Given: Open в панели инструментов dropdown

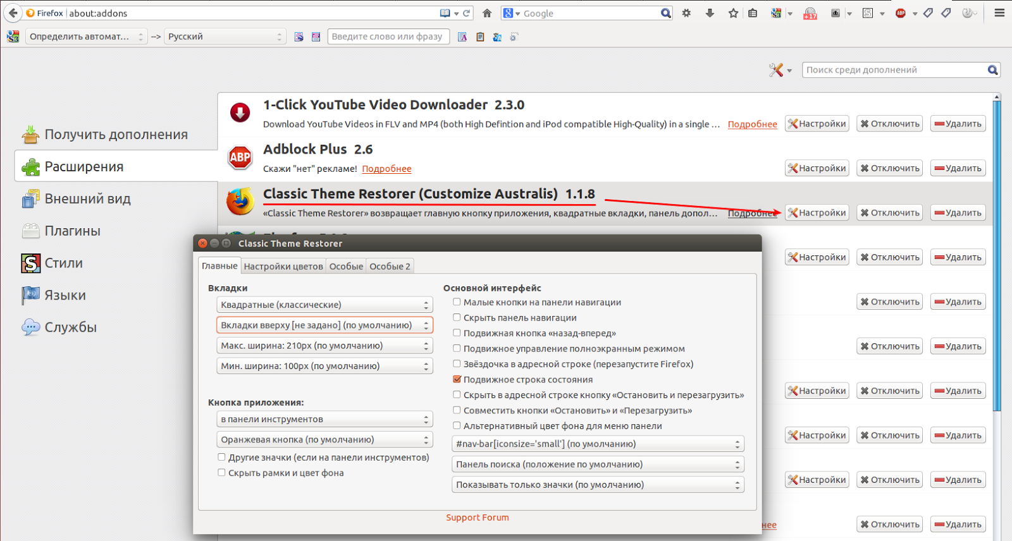Looking at the screenshot, I should tap(324, 419).
